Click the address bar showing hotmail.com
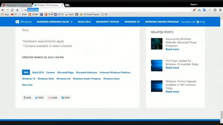223x125 pixels. pos(105,10)
